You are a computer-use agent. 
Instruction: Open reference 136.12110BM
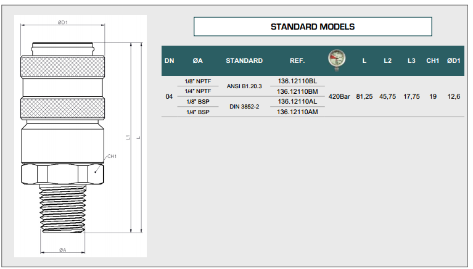tap(297, 91)
